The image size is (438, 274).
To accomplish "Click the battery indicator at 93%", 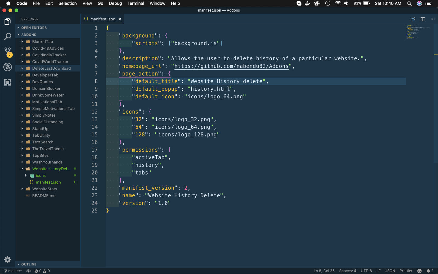I will [362, 3].
